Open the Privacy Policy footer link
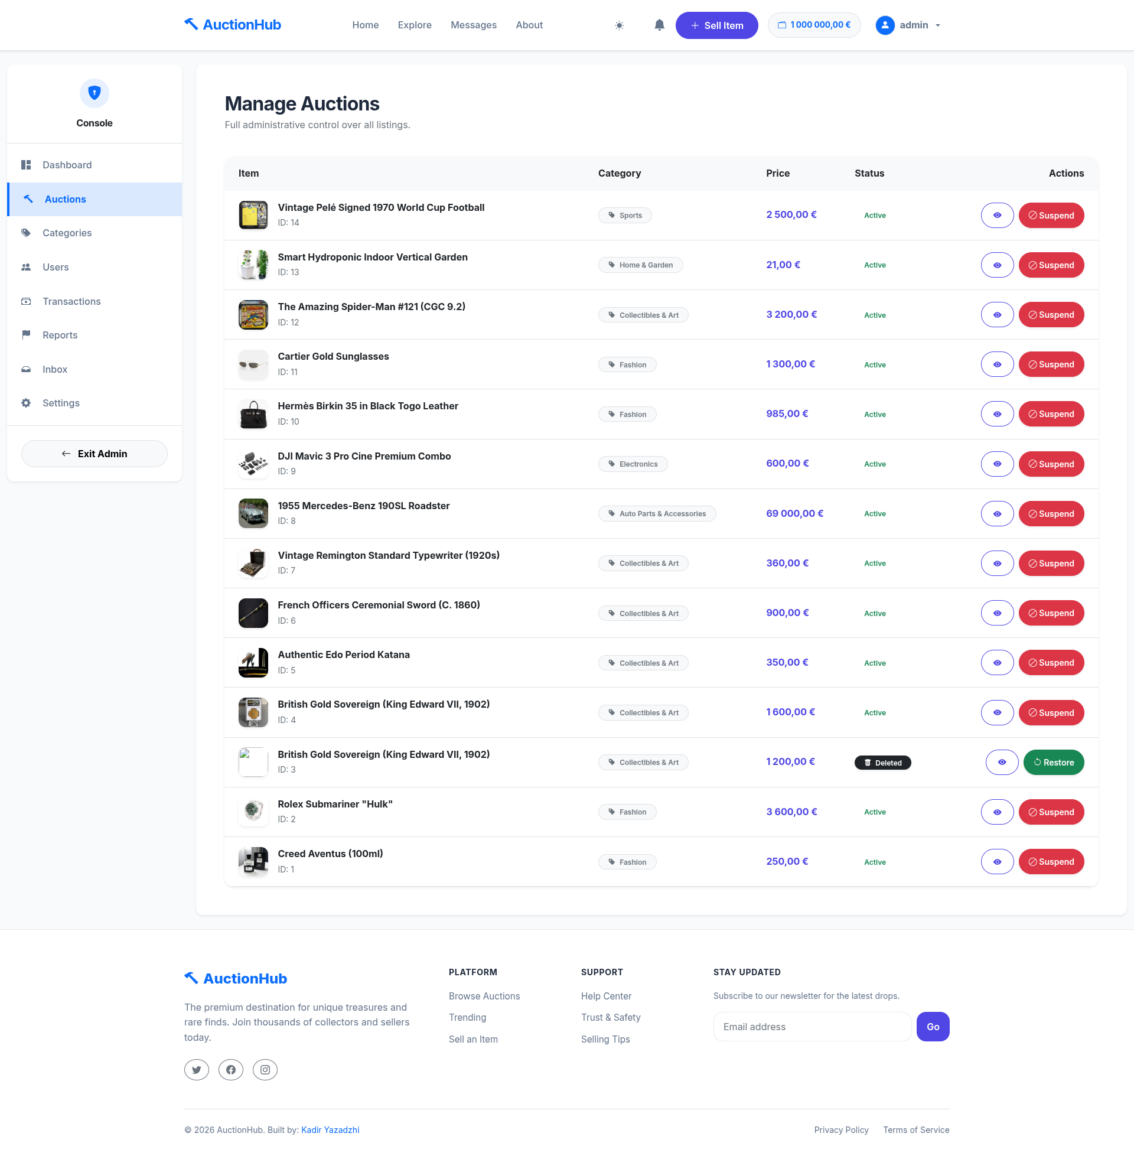This screenshot has width=1134, height=1156. (841, 1130)
